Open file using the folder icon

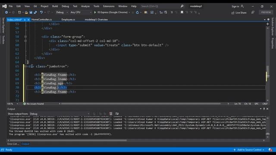click(26, 12)
